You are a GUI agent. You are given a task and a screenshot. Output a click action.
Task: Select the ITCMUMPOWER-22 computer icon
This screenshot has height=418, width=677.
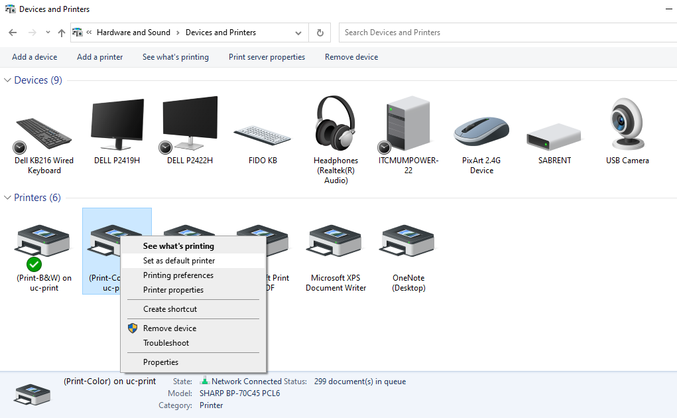(x=408, y=126)
